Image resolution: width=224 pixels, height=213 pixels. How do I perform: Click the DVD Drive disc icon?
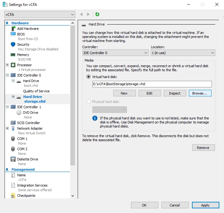pyautogui.click(x=19, y=113)
